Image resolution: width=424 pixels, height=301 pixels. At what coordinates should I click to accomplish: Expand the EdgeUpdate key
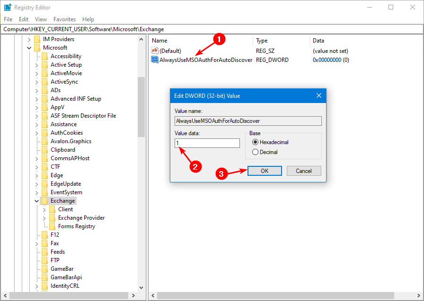click(37, 184)
